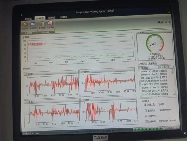
Task: Expand the ribbon group launcher right of 系统状态 icon
Action: [x=37, y=33]
